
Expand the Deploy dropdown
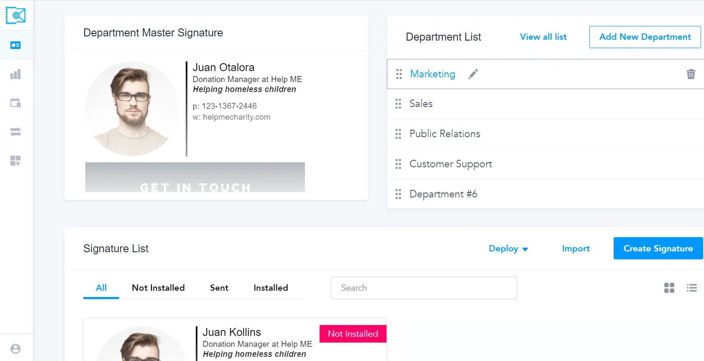[508, 248]
